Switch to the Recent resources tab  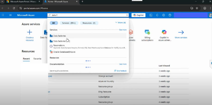pos(26,59)
